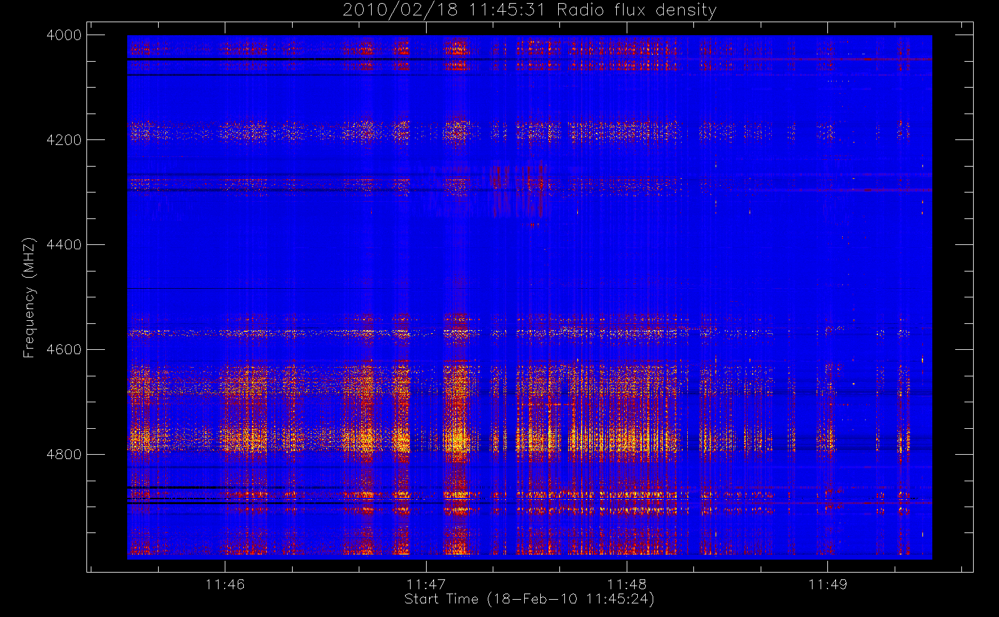The width and height of the screenshot is (999, 617).
Task: Click the 11:49 time tick label
Action: pos(828,584)
